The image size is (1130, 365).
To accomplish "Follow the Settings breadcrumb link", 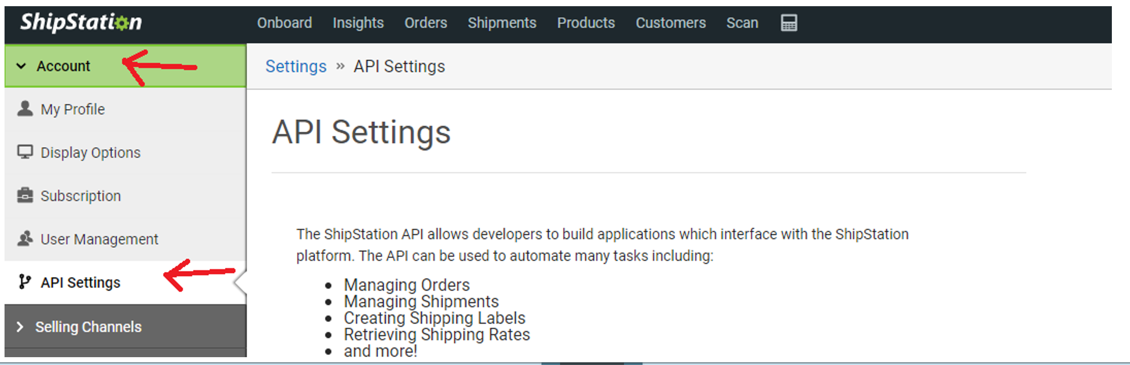I will [x=296, y=67].
